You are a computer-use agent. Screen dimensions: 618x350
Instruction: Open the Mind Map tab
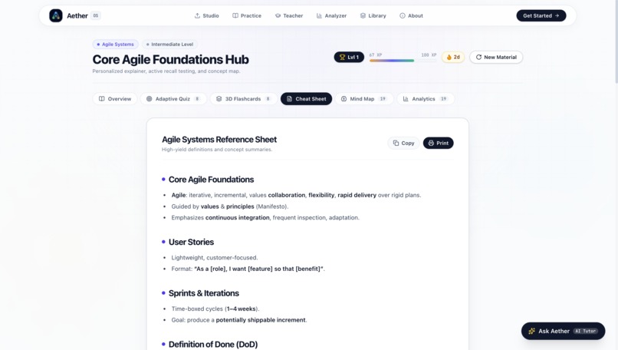pyautogui.click(x=364, y=99)
